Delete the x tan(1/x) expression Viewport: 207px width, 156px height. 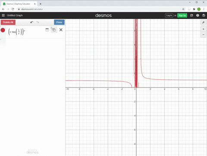point(61,30)
